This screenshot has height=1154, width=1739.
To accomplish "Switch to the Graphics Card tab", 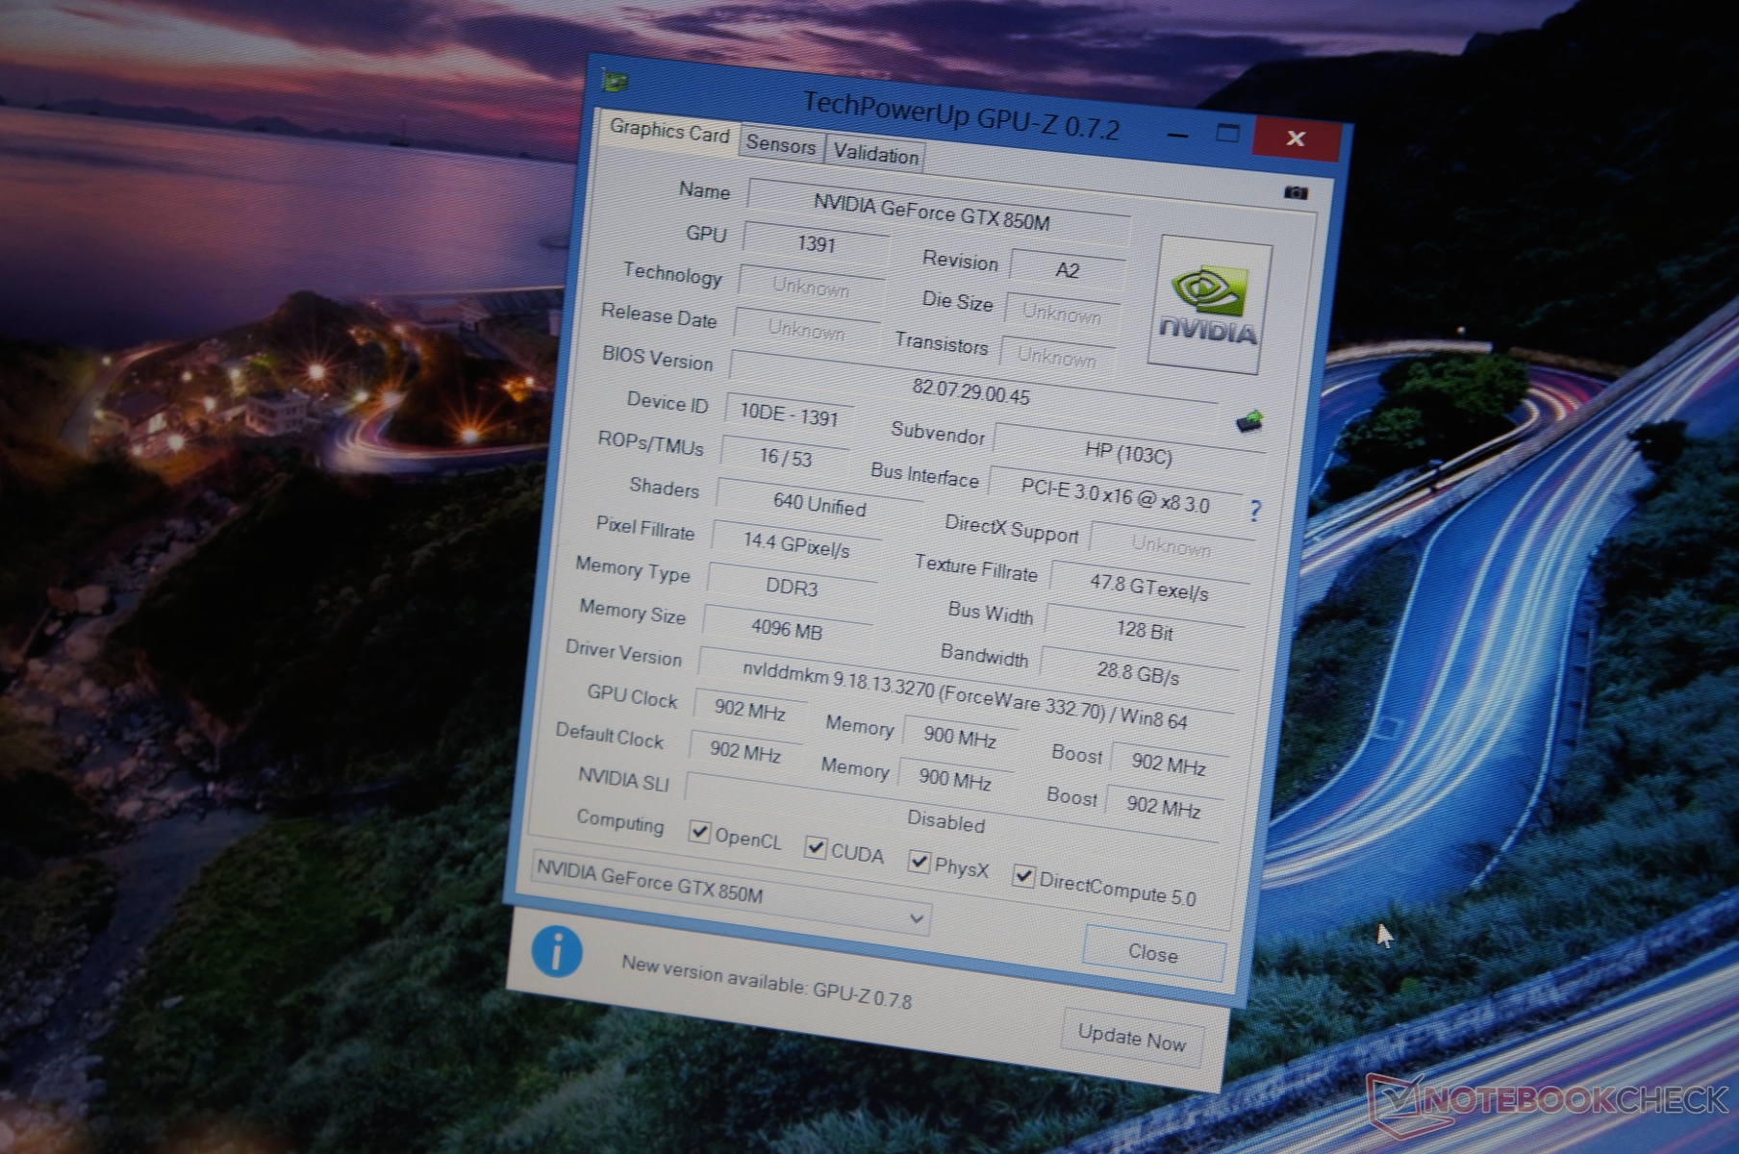I will point(669,132).
